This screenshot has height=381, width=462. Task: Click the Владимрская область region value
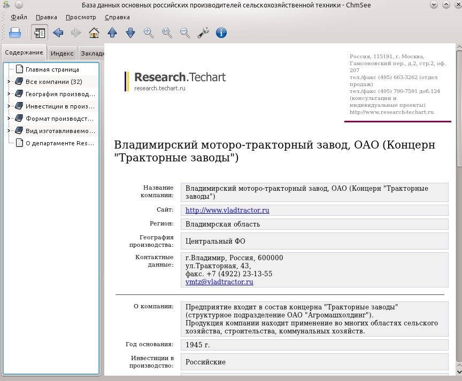point(222,224)
